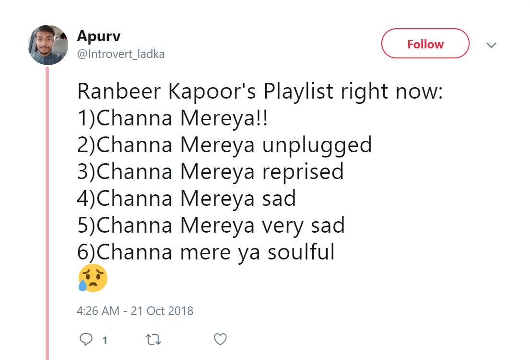
Task: Like the tweet with the heart icon
Action: [x=220, y=339]
